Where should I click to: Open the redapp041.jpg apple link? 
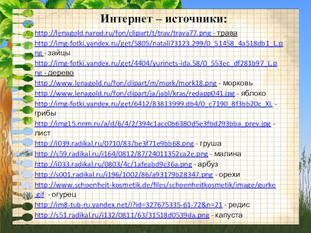tap(135, 93)
